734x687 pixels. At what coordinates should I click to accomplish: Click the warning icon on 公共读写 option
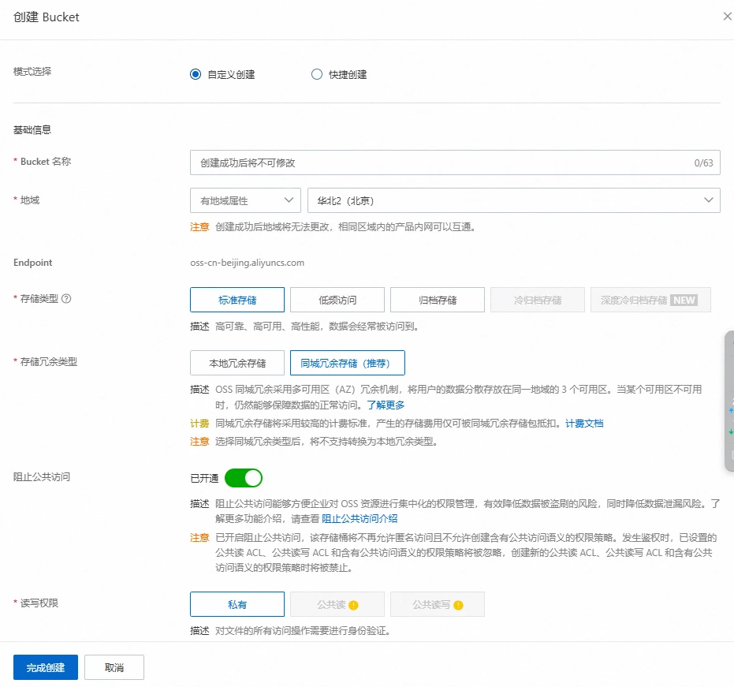click(458, 605)
